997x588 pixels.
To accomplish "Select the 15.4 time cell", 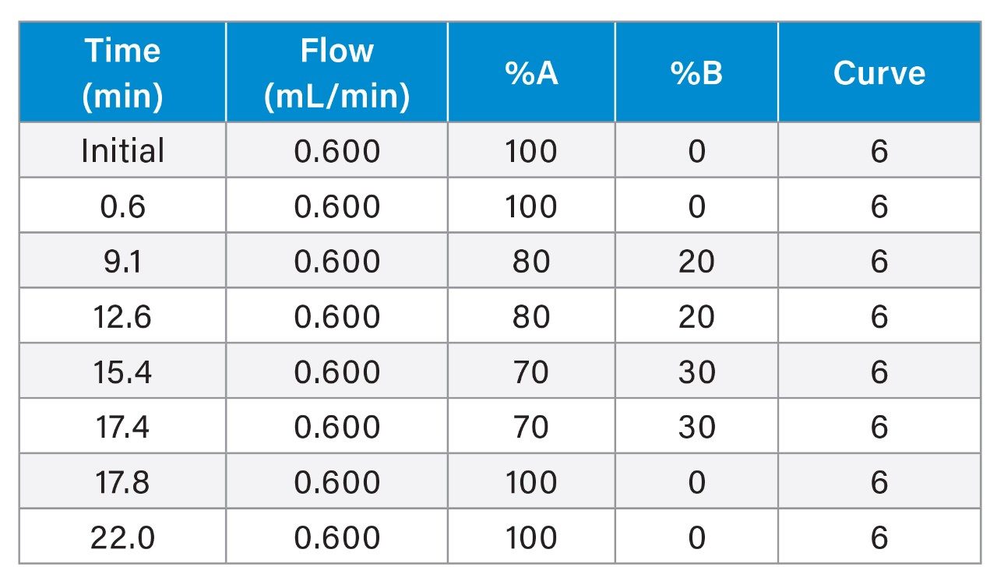I will 122,372.
